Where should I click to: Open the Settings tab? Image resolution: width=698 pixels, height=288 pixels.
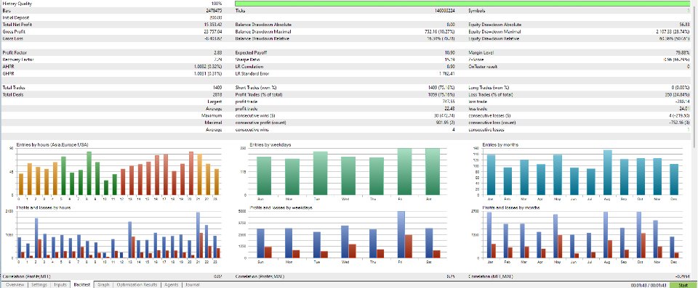pos(39,285)
